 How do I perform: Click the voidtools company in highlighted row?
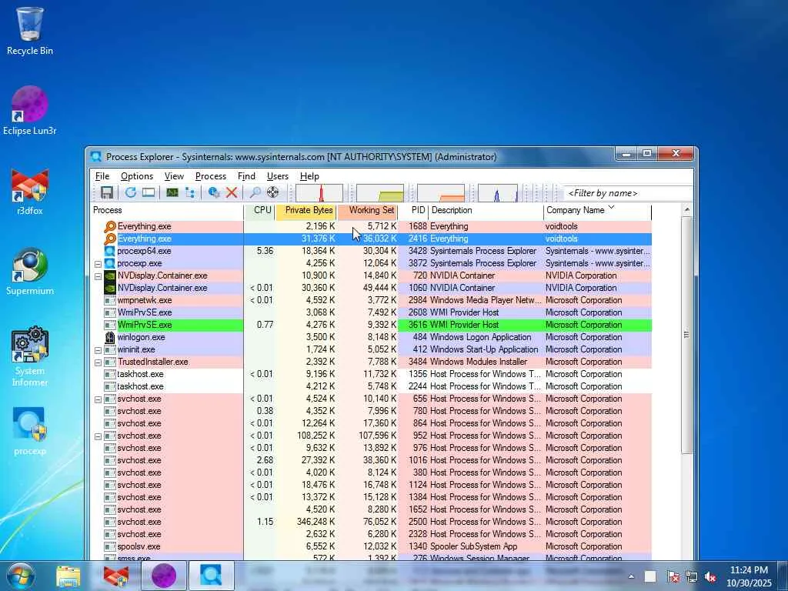point(561,239)
